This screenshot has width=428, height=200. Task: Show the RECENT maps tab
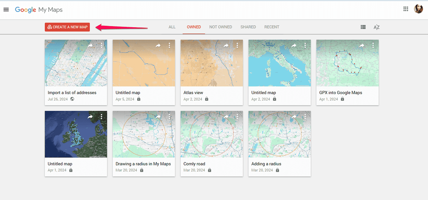[272, 27]
